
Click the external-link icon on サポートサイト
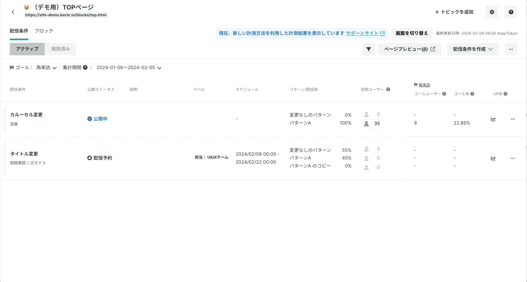382,33
